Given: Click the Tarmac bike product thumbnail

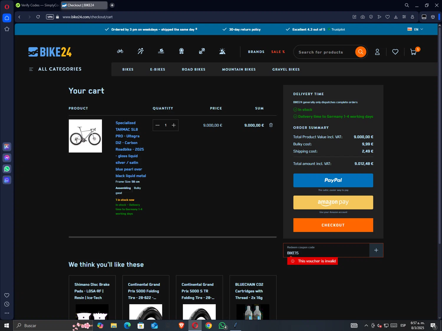Looking at the screenshot, I should [85, 136].
